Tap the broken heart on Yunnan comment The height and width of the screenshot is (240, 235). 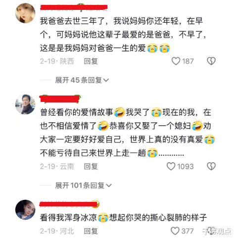[x=211, y=166]
